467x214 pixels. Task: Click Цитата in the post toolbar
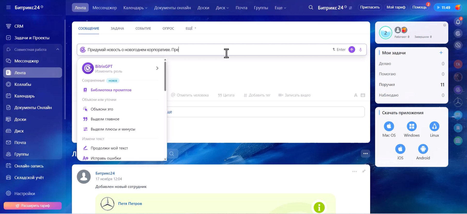(x=226, y=95)
